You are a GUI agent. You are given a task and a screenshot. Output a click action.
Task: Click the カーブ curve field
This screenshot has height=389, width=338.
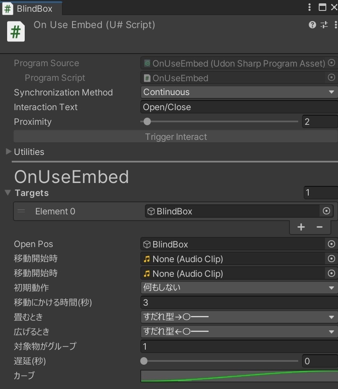coord(239,376)
